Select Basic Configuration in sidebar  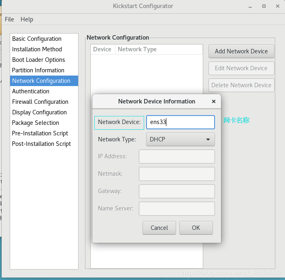[x=44, y=39]
